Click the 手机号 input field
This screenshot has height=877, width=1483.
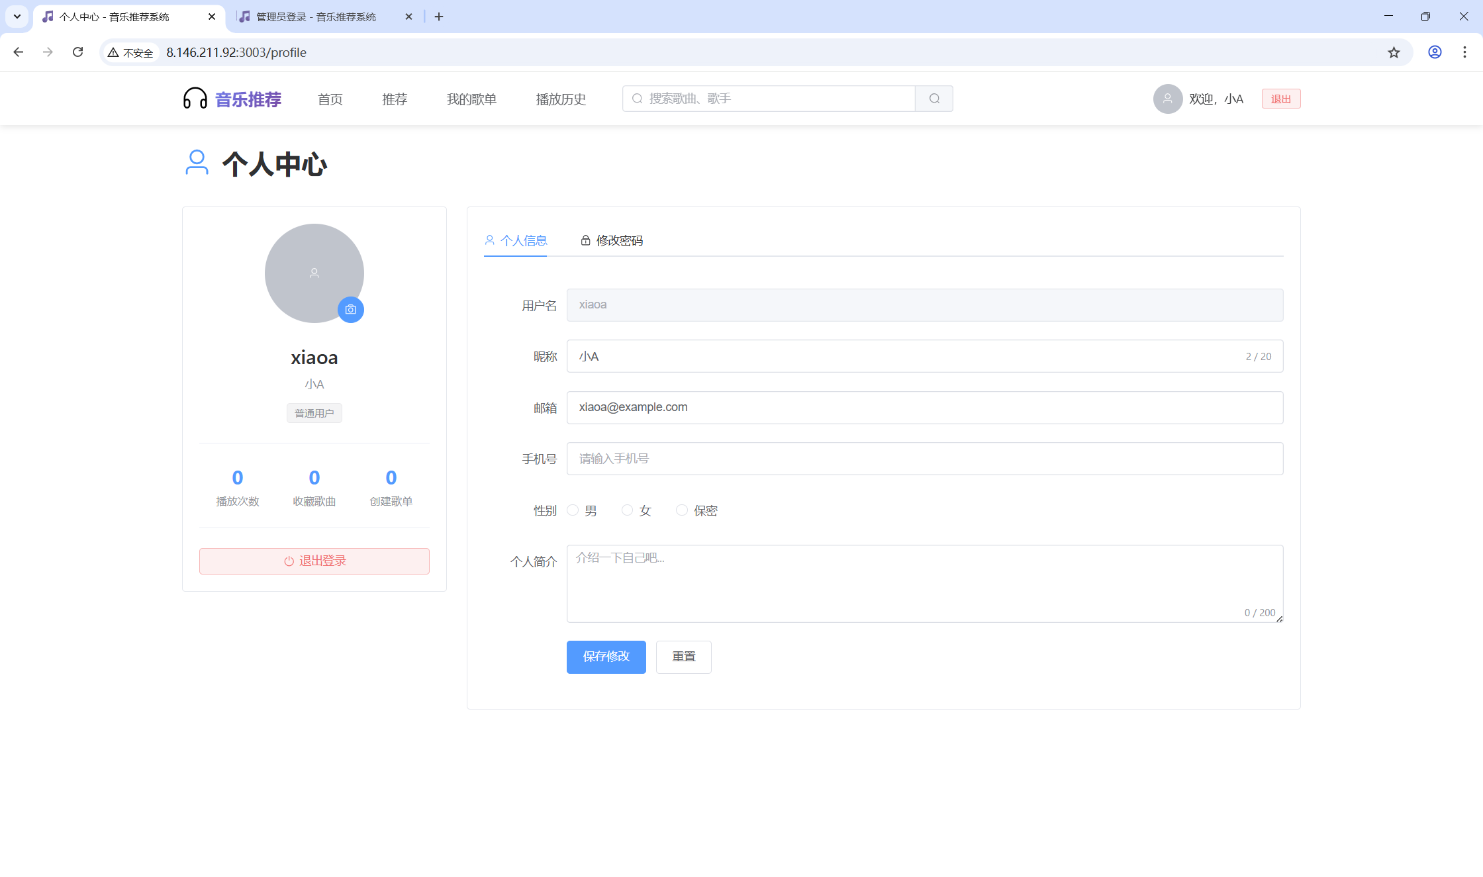924,459
